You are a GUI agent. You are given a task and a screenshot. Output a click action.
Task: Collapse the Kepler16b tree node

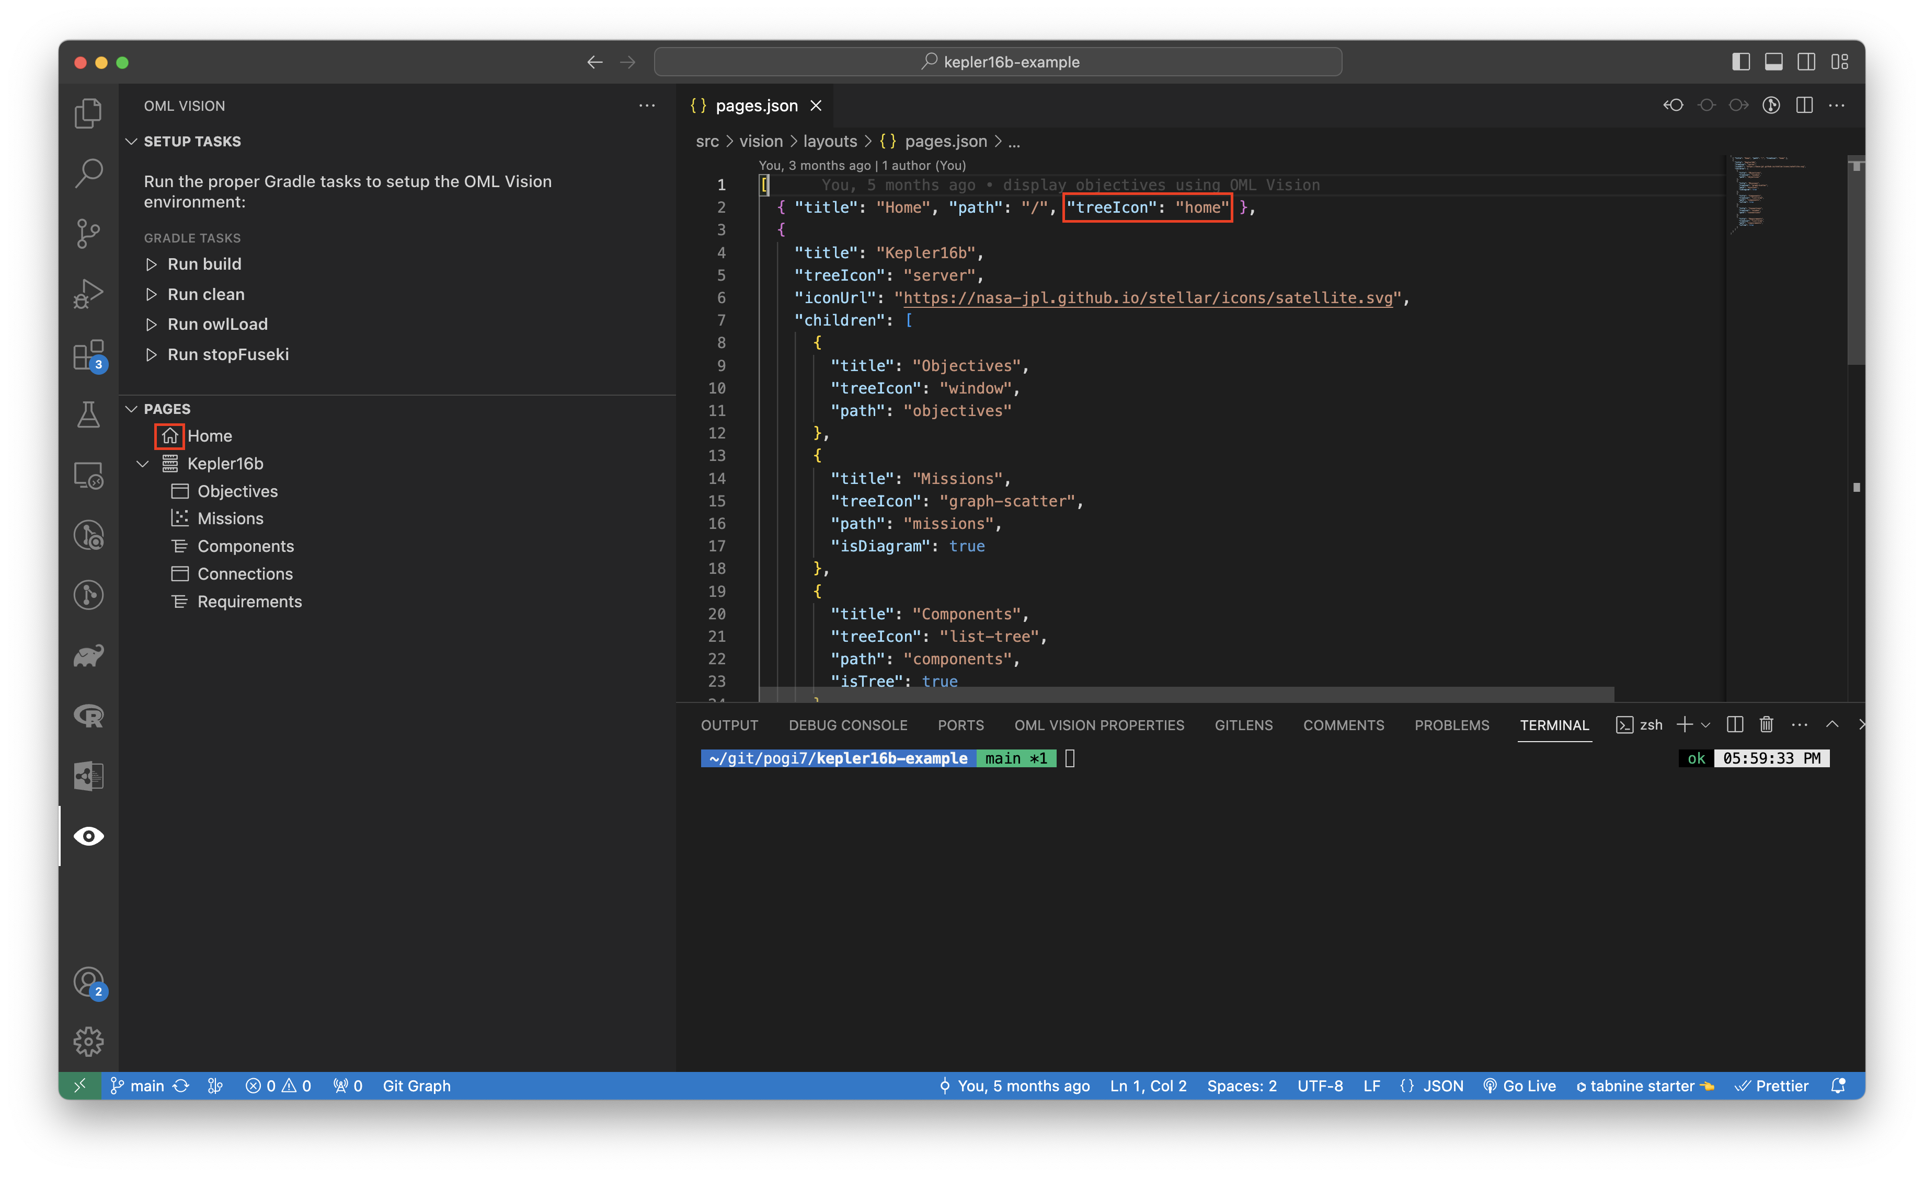[x=142, y=464]
